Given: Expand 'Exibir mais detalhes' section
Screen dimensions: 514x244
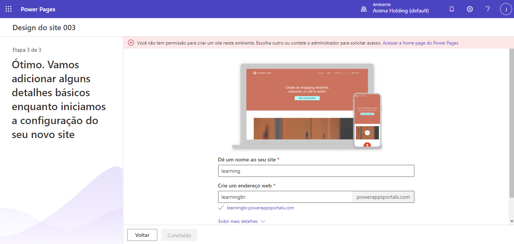Looking at the screenshot, I should pos(242,221).
